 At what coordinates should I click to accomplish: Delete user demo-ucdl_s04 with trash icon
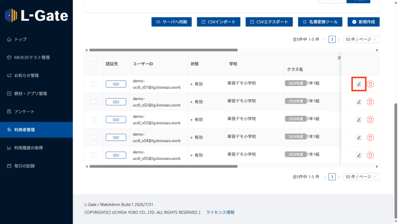point(370,137)
